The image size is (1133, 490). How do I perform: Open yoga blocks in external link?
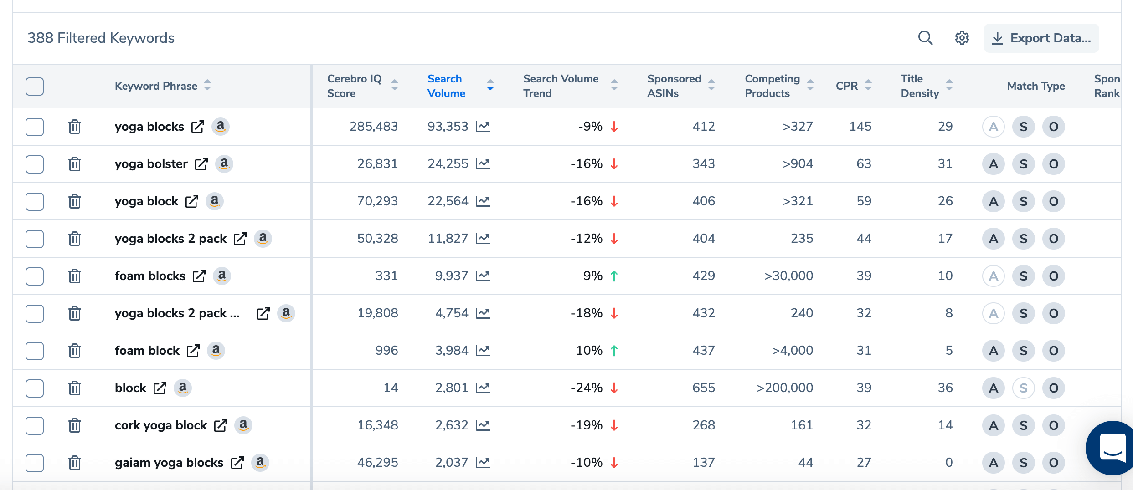pyautogui.click(x=197, y=127)
